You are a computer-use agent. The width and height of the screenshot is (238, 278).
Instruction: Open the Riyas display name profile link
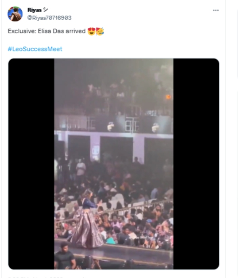coord(35,10)
